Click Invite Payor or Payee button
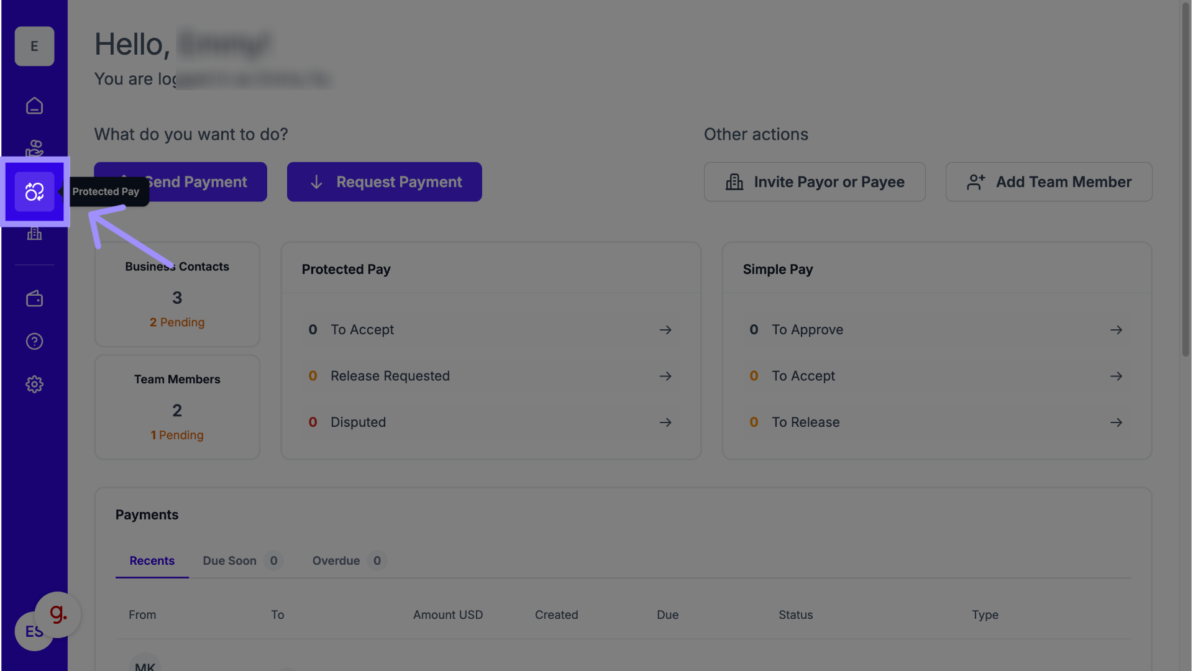The width and height of the screenshot is (1193, 671). point(814,182)
